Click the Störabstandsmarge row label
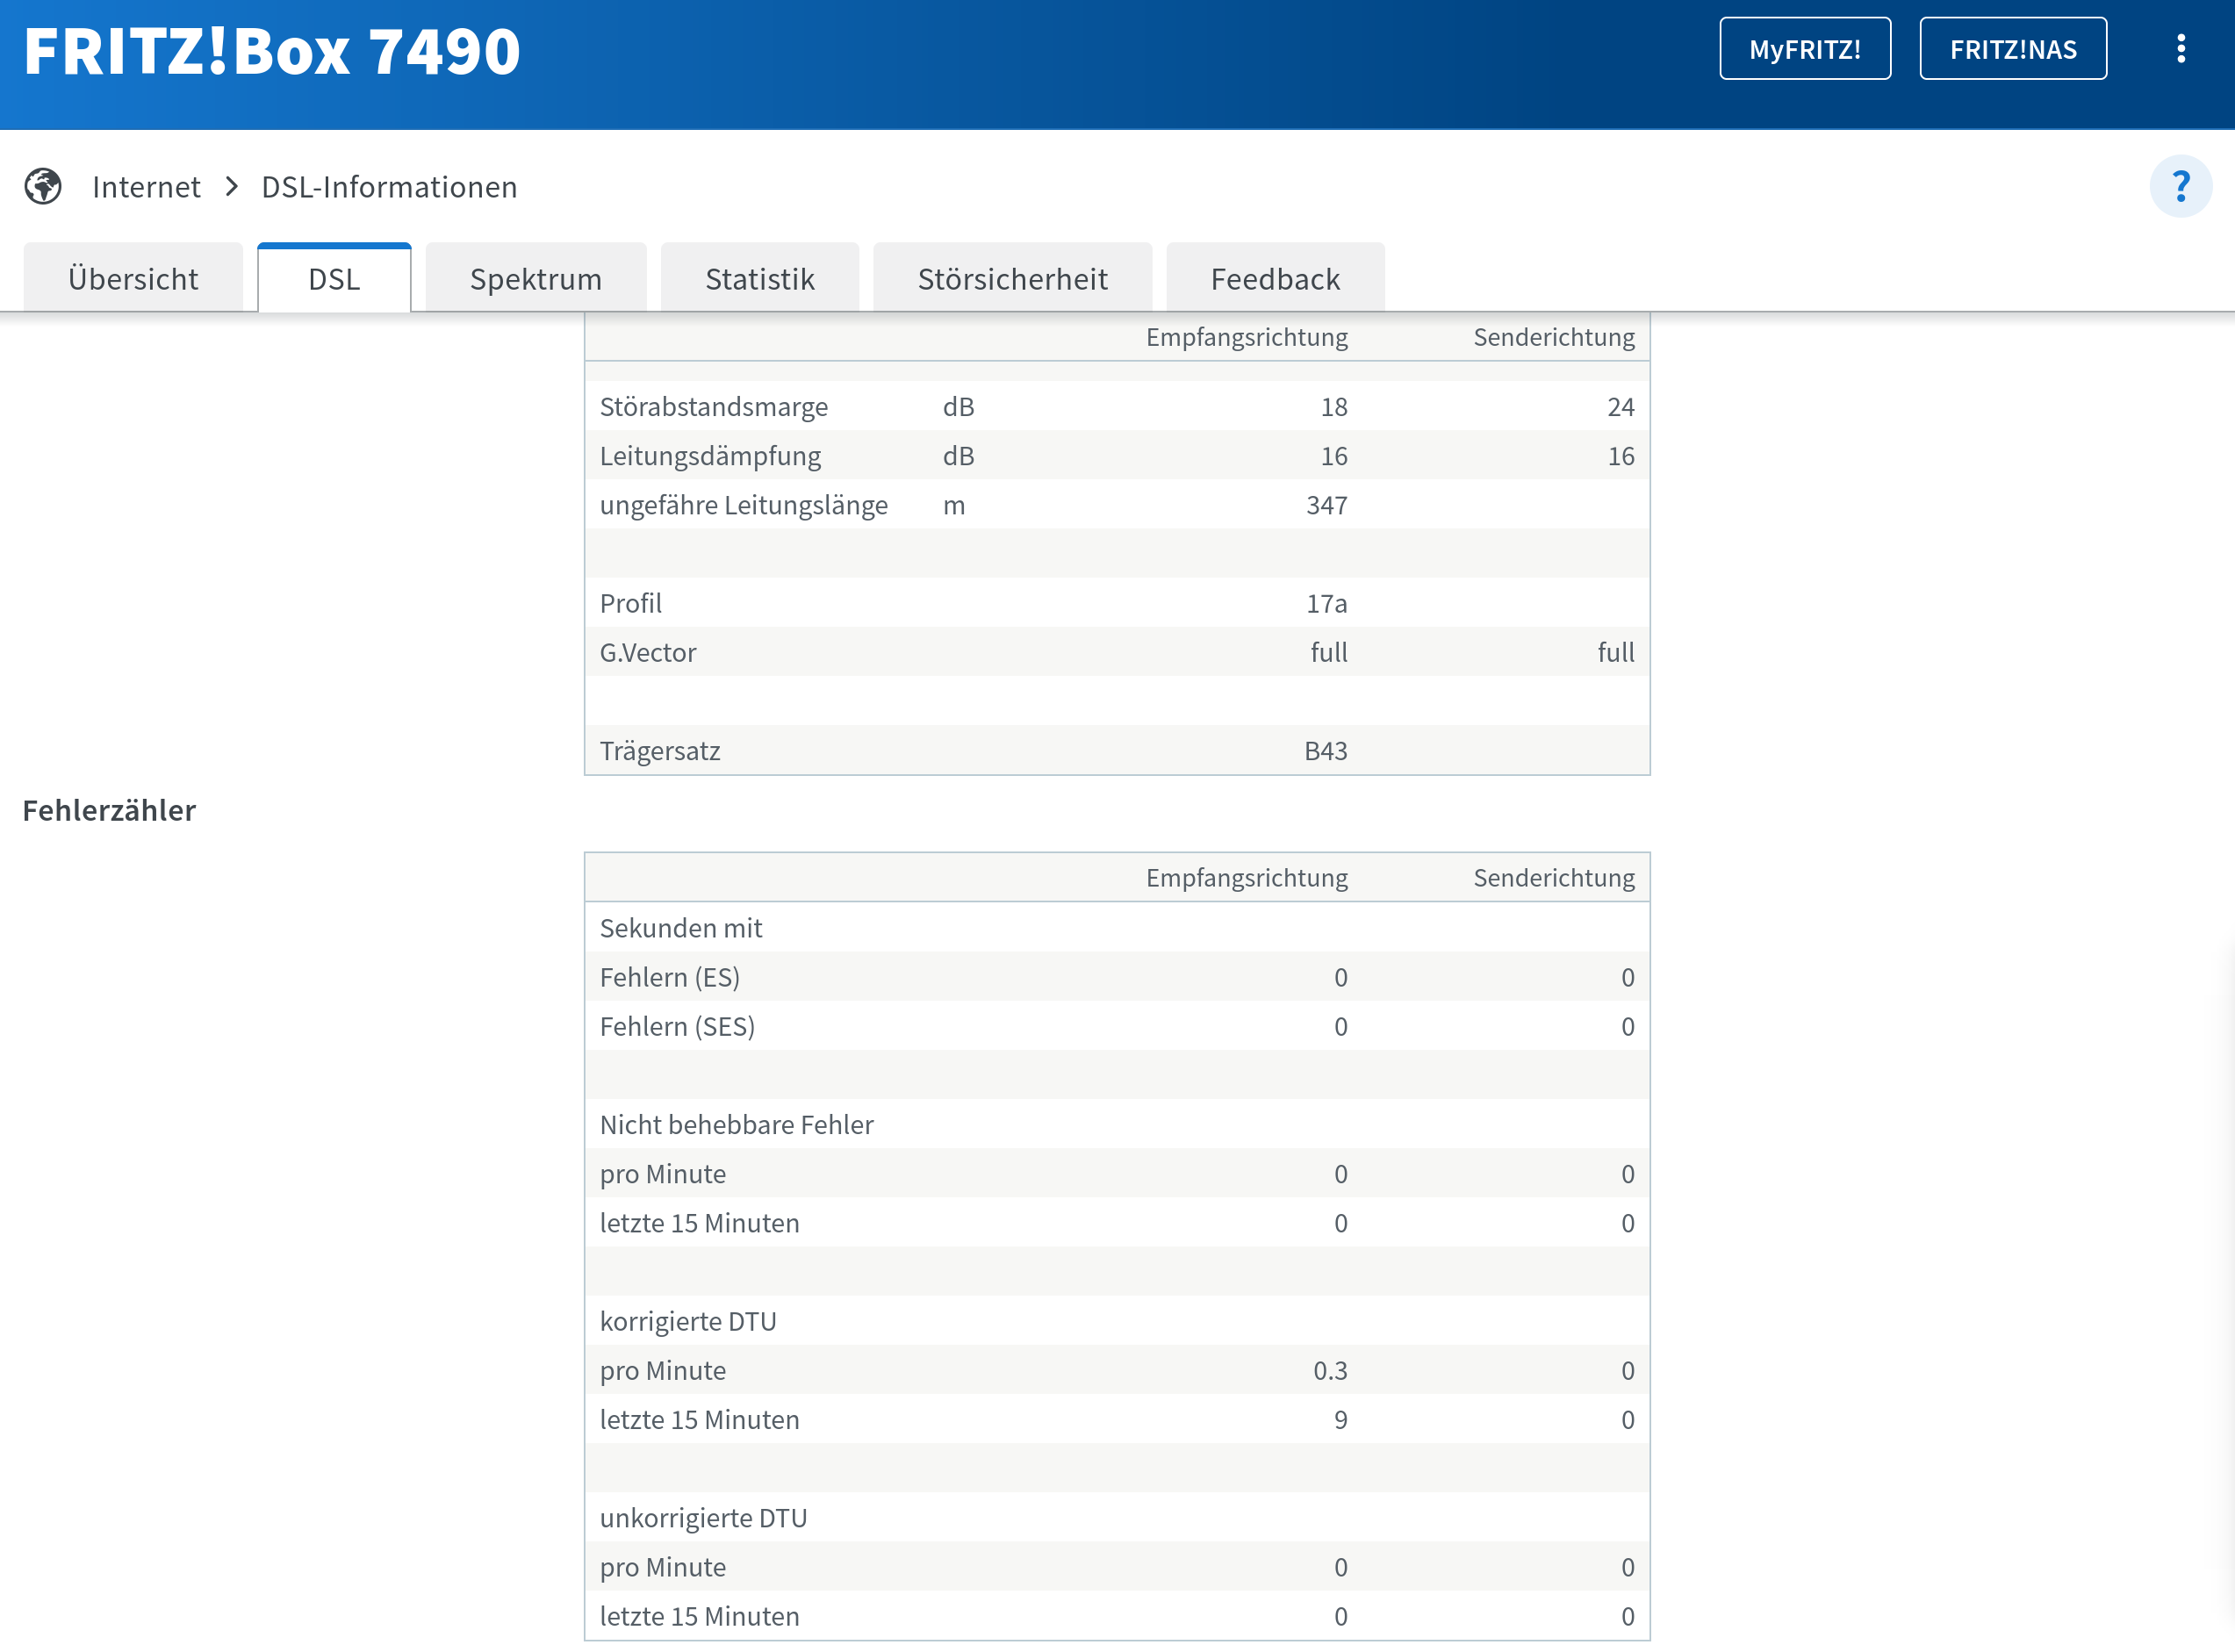 pos(713,406)
